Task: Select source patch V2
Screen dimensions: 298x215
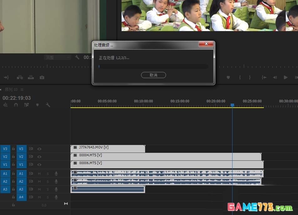Action: tap(5, 157)
